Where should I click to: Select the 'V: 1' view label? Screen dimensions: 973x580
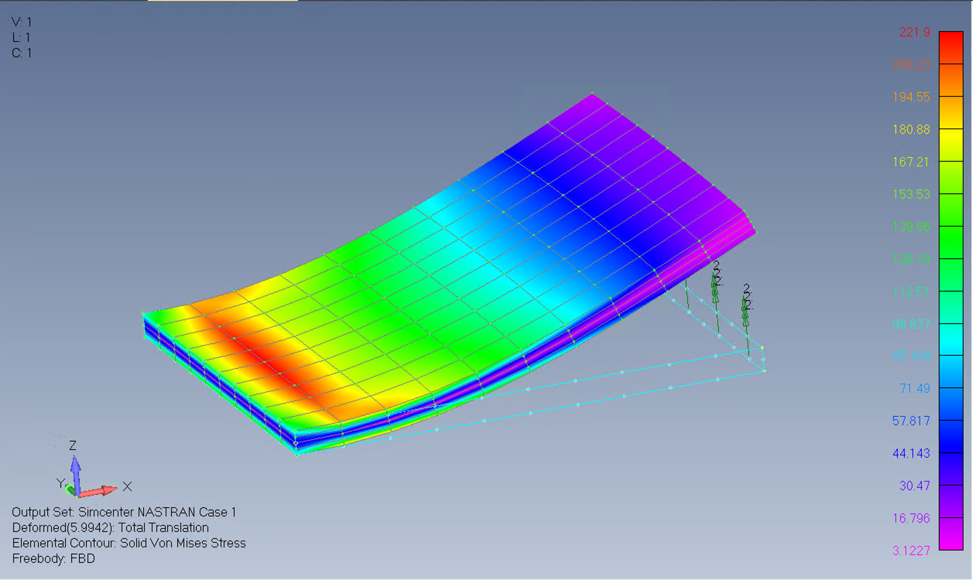22,22
